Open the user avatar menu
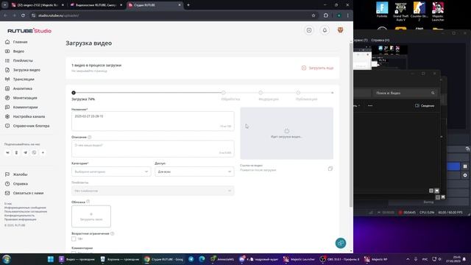This screenshot has height=265, width=471. [x=340, y=30]
